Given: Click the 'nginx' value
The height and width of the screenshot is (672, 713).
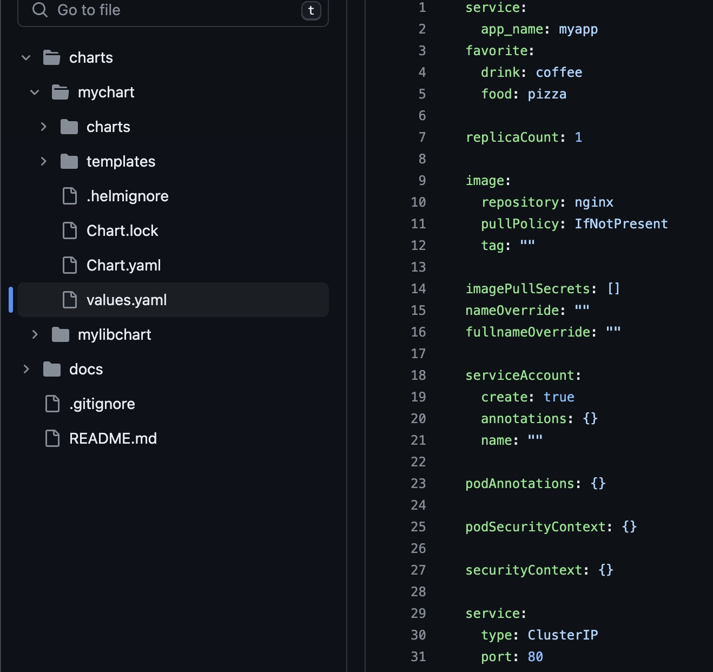Looking at the screenshot, I should pyautogui.click(x=594, y=203).
